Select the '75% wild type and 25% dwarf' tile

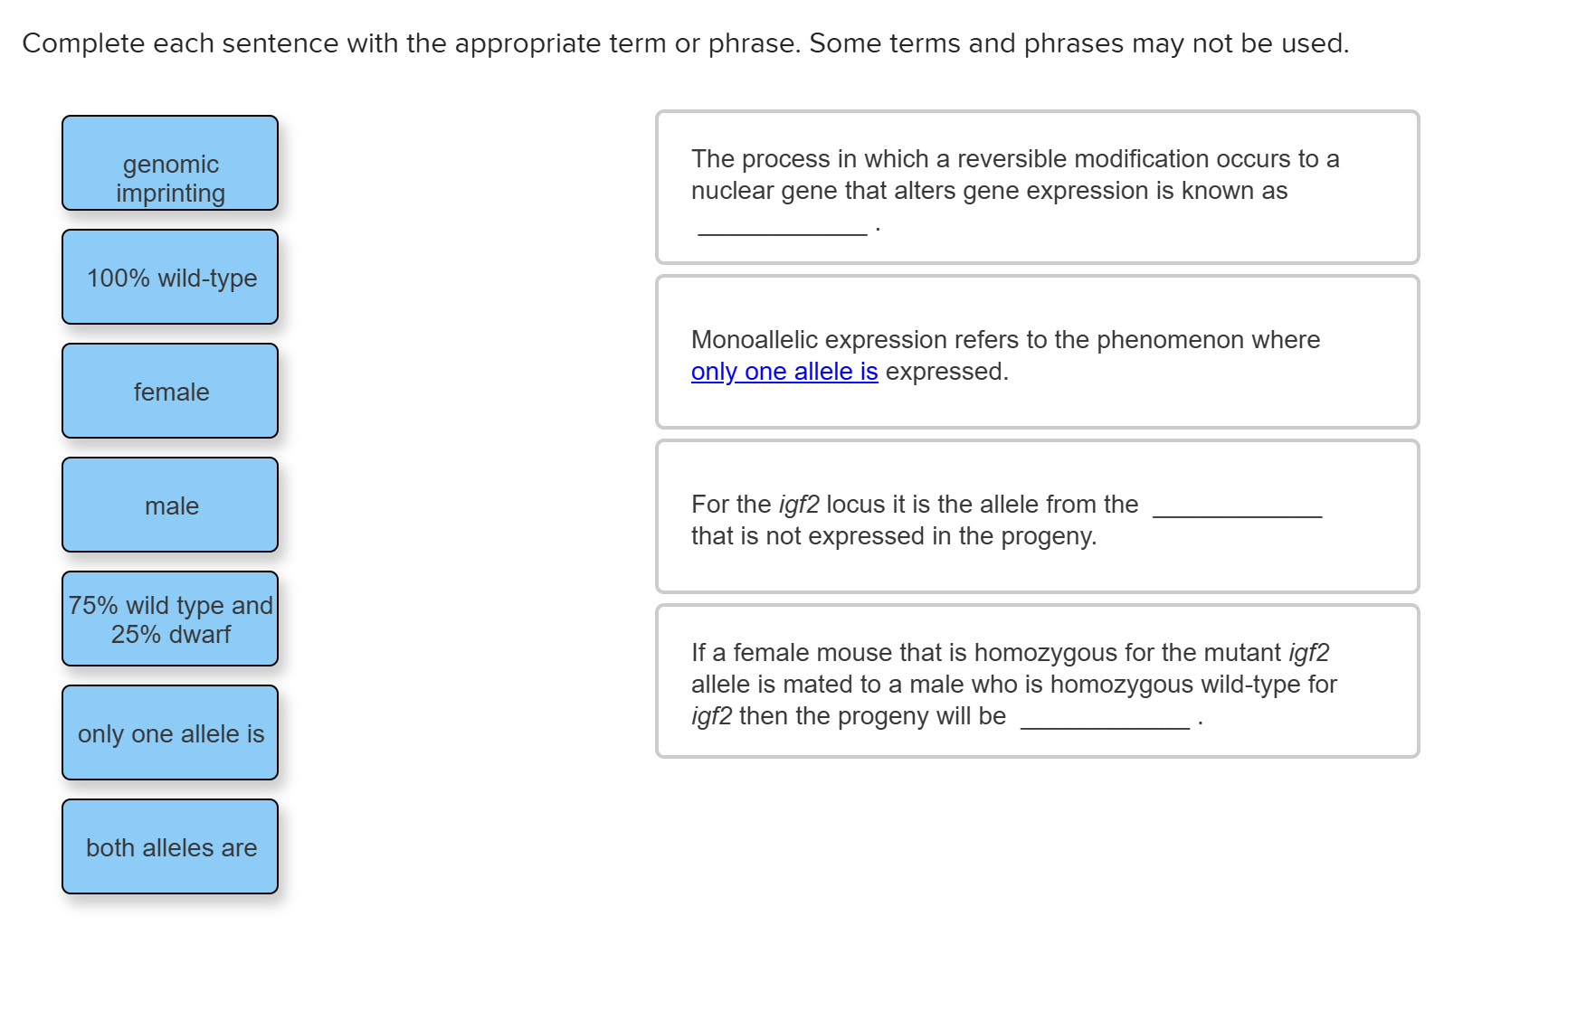click(170, 619)
